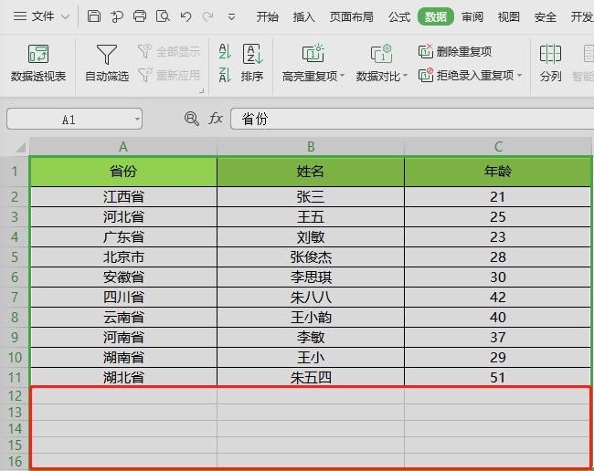Viewport: 594px width, 471px height.
Task: Click cell containing 张俊杰
Action: (311, 256)
